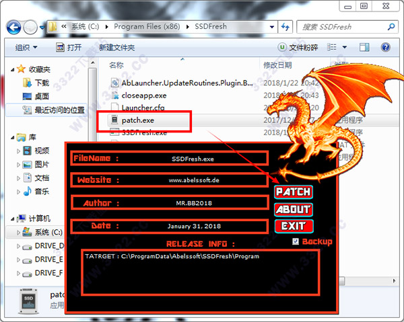Collapse the 库 group

[12, 138]
